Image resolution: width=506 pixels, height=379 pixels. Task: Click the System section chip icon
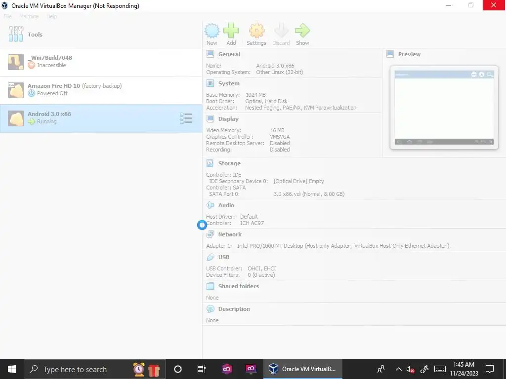click(210, 83)
